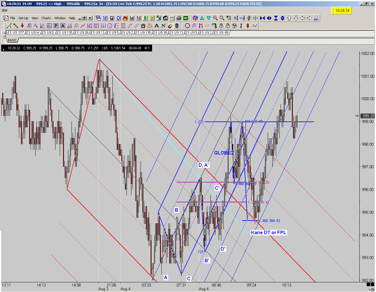Click the yellow 10:28:34 clock display
Image resolution: width=376 pixels, height=292 pixels.
tap(342, 11)
